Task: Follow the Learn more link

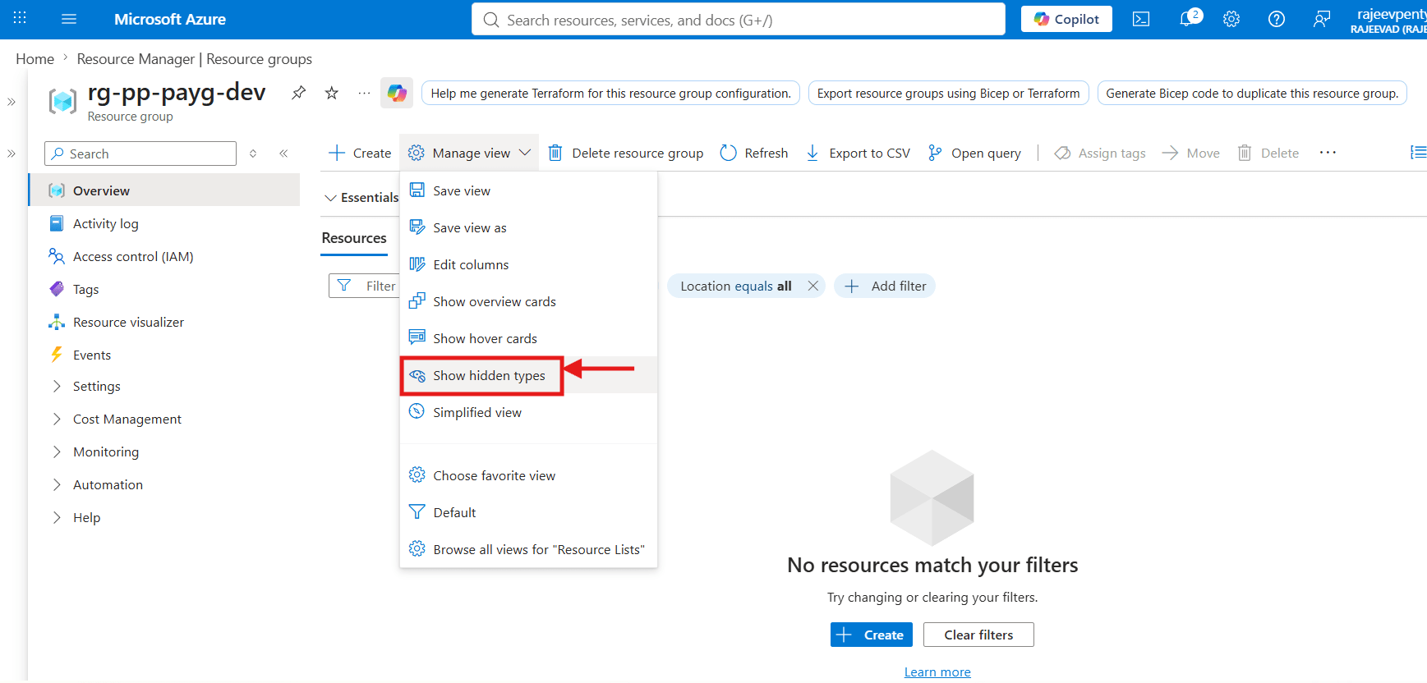Action: click(x=937, y=672)
